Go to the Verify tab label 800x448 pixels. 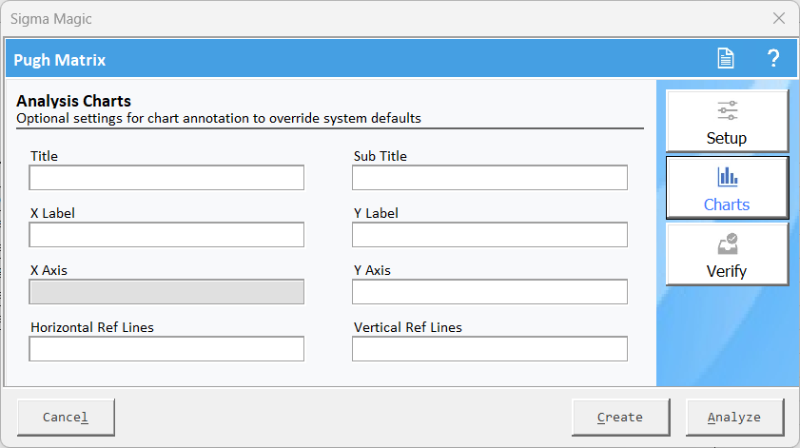727,271
